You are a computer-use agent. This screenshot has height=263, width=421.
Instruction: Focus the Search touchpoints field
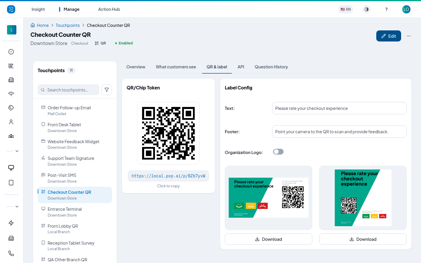pyautogui.click(x=68, y=90)
